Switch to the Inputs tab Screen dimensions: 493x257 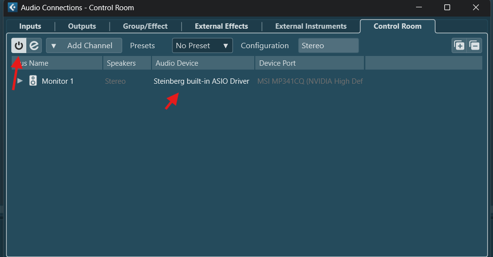coord(30,26)
